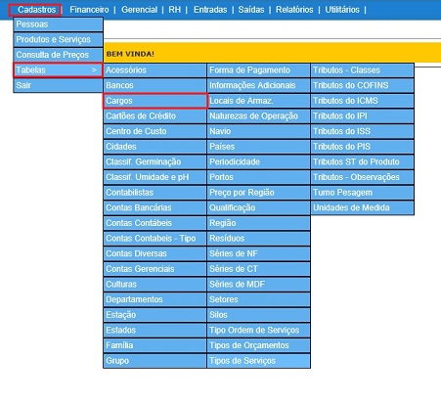
Task: Select Forma de Pagamento
Action: click(x=258, y=70)
